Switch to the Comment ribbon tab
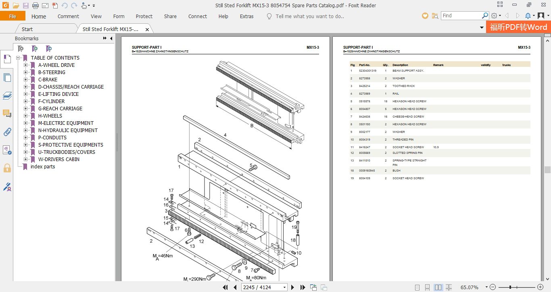The height and width of the screenshot is (292, 551). [68, 16]
